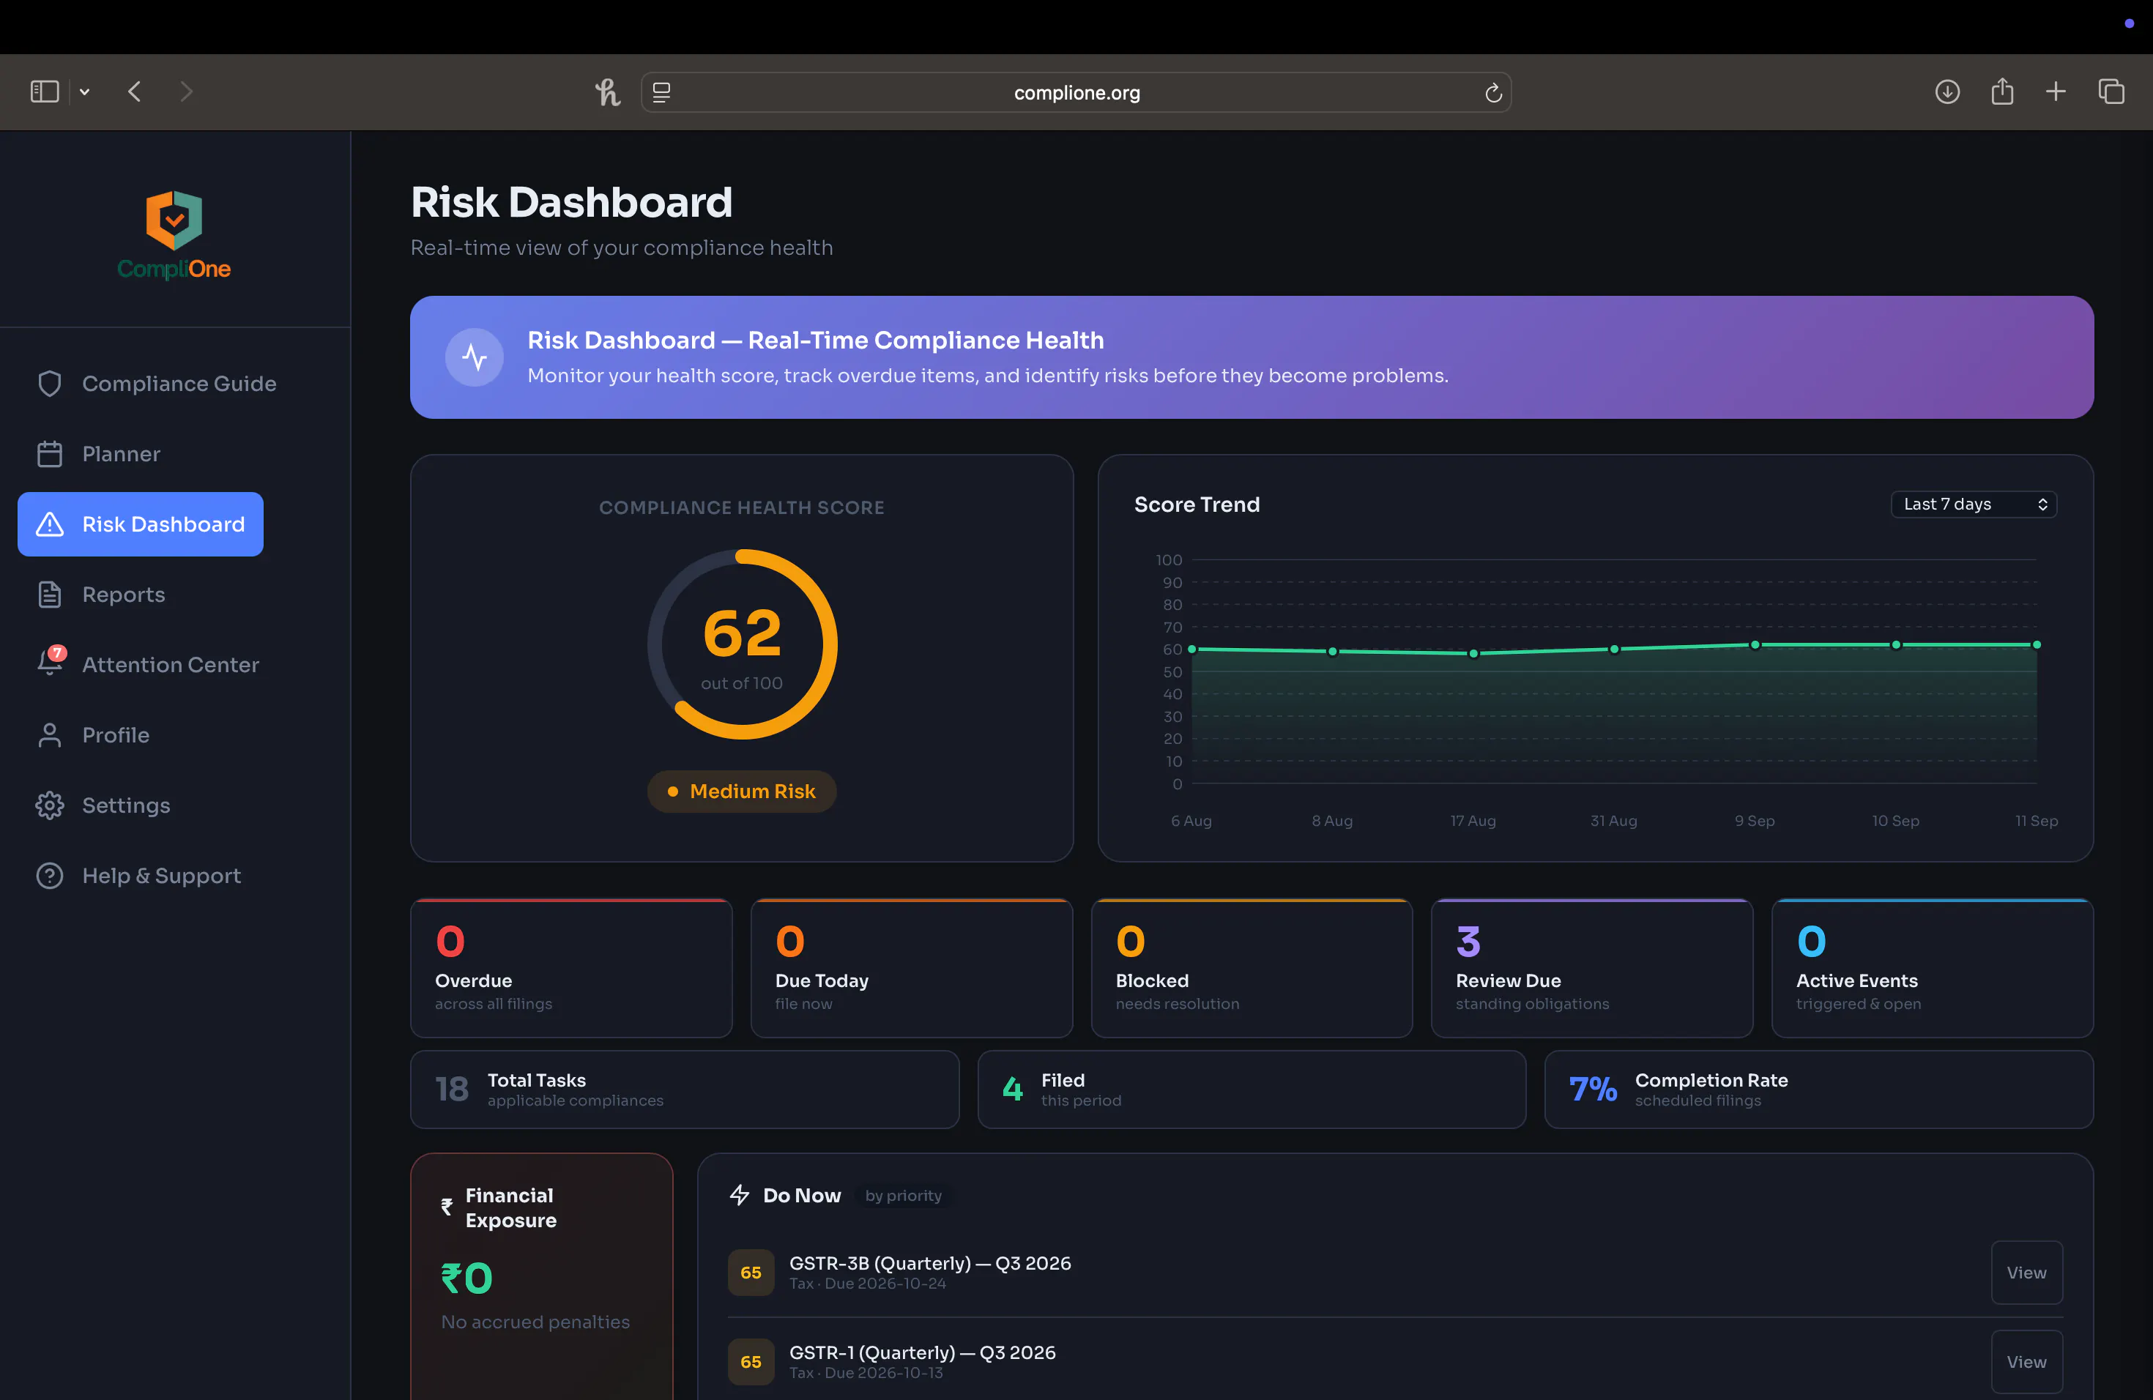Screen dimensions: 2153x1400
Task: Select the 11 Sep point on trend line
Action: click(x=2037, y=645)
